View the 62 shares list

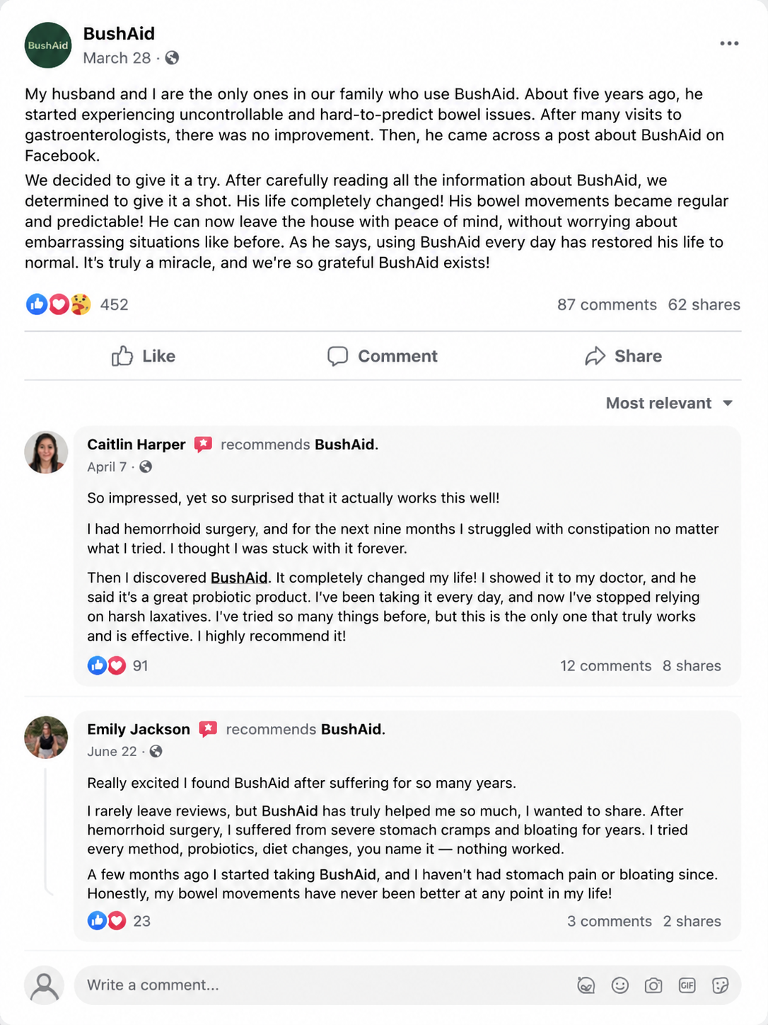[x=704, y=304]
